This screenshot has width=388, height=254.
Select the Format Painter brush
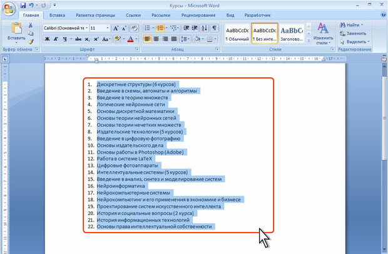click(x=31, y=42)
